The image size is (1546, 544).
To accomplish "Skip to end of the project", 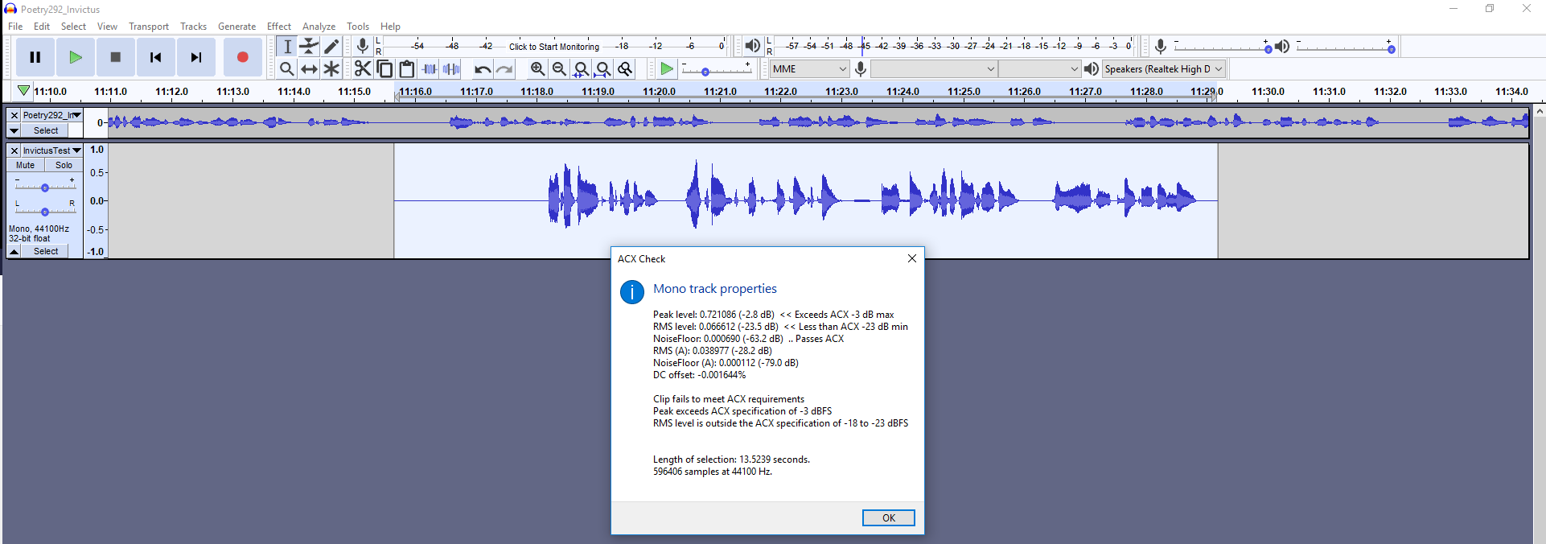I will (x=196, y=57).
